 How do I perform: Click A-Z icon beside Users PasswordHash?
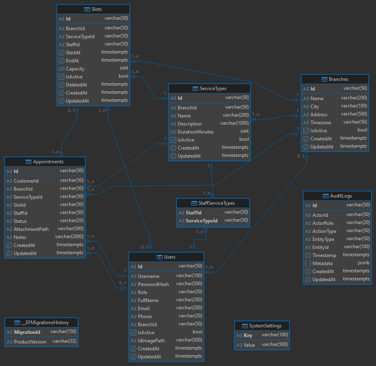click(x=134, y=284)
